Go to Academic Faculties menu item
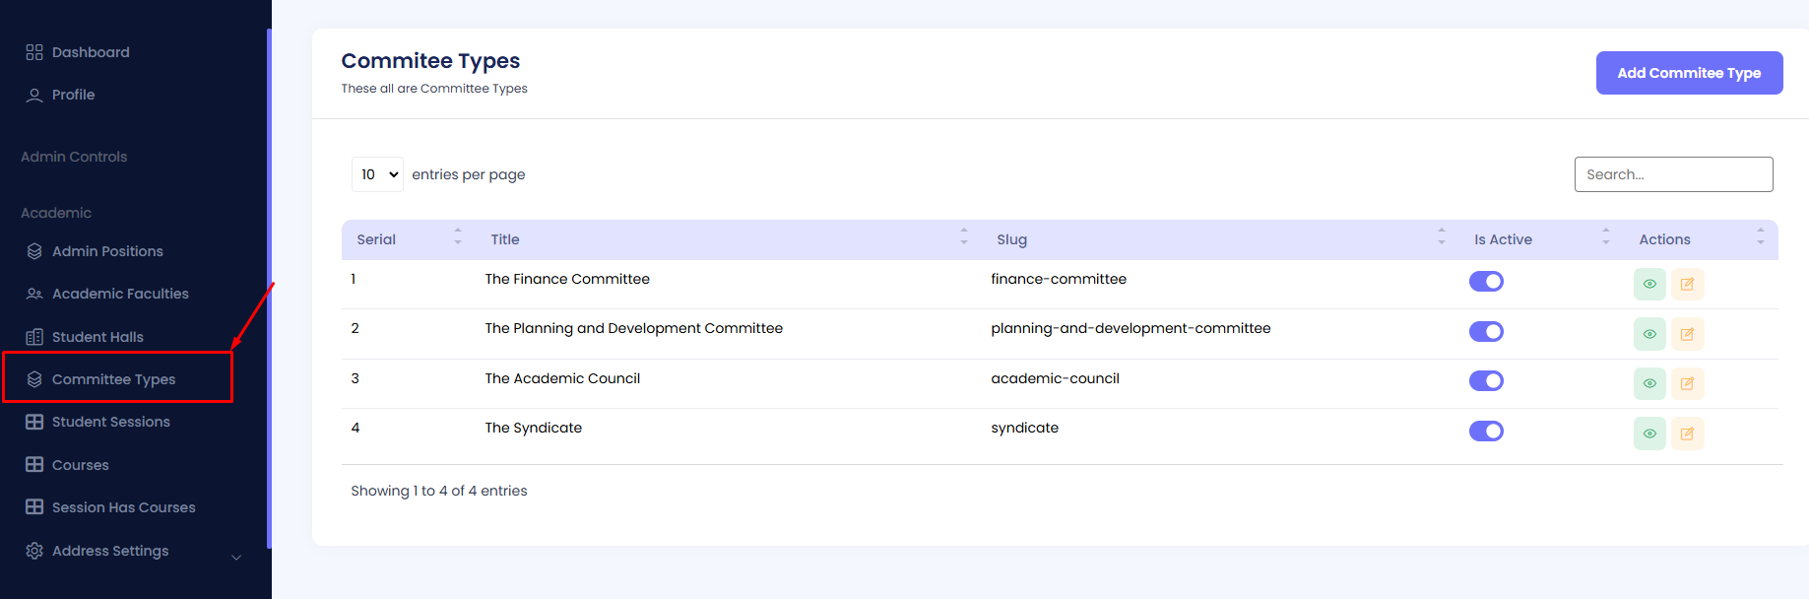The width and height of the screenshot is (1809, 599). pyautogui.click(x=120, y=294)
